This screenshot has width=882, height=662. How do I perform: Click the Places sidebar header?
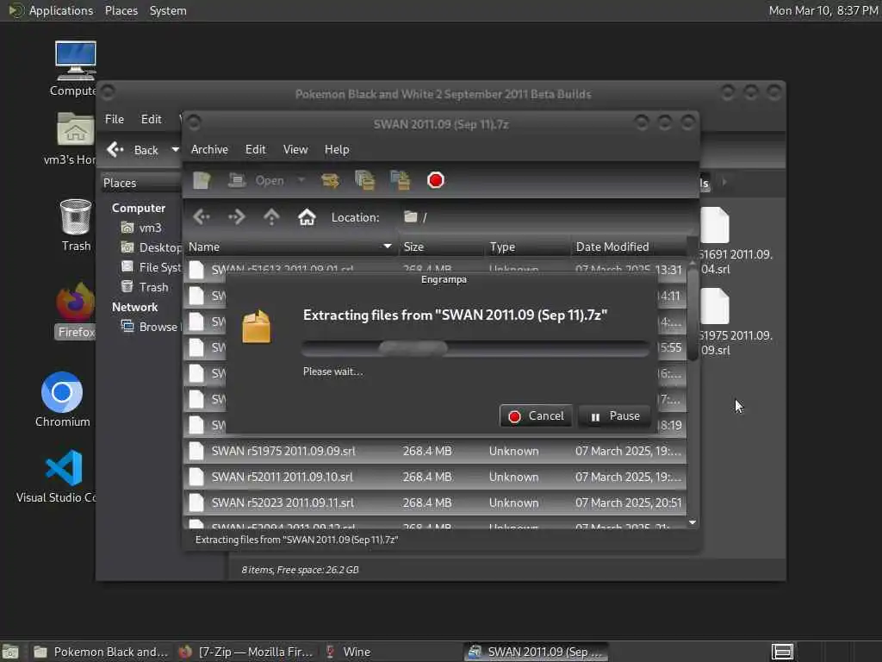coord(140,183)
